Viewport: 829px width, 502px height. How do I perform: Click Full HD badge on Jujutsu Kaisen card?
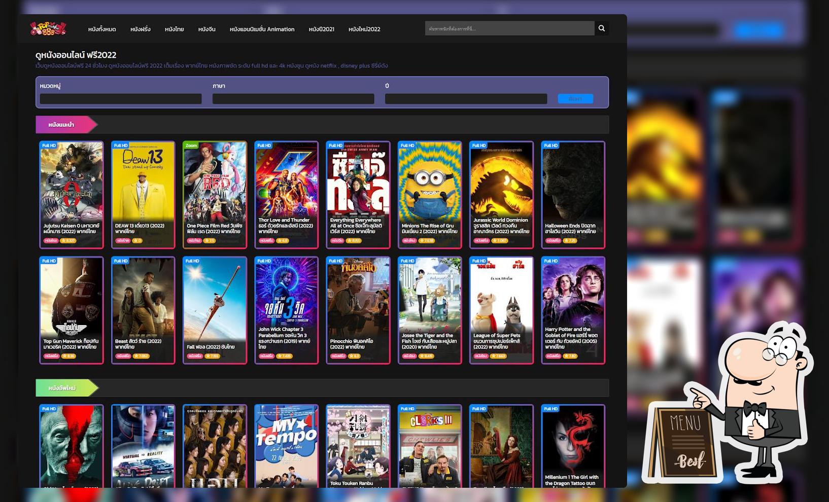point(49,146)
